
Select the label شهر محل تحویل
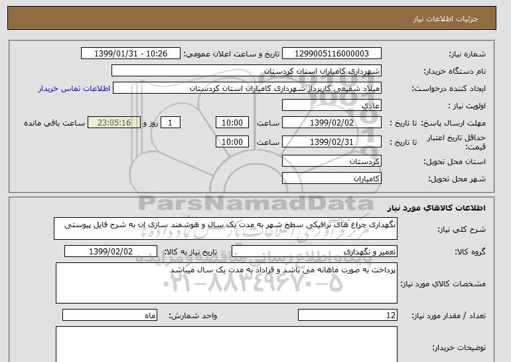point(457,179)
